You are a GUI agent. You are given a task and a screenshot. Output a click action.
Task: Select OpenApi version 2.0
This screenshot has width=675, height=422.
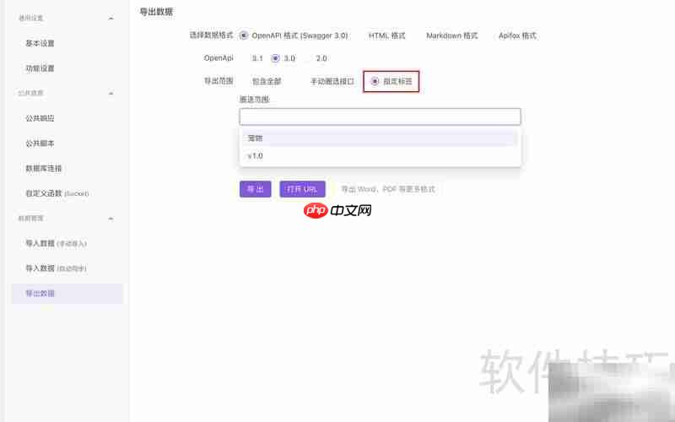(x=321, y=58)
